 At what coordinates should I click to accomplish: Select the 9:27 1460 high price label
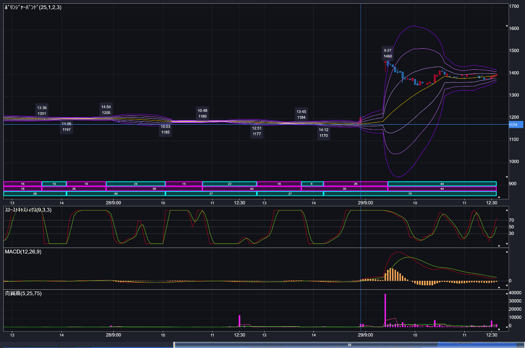(x=388, y=53)
